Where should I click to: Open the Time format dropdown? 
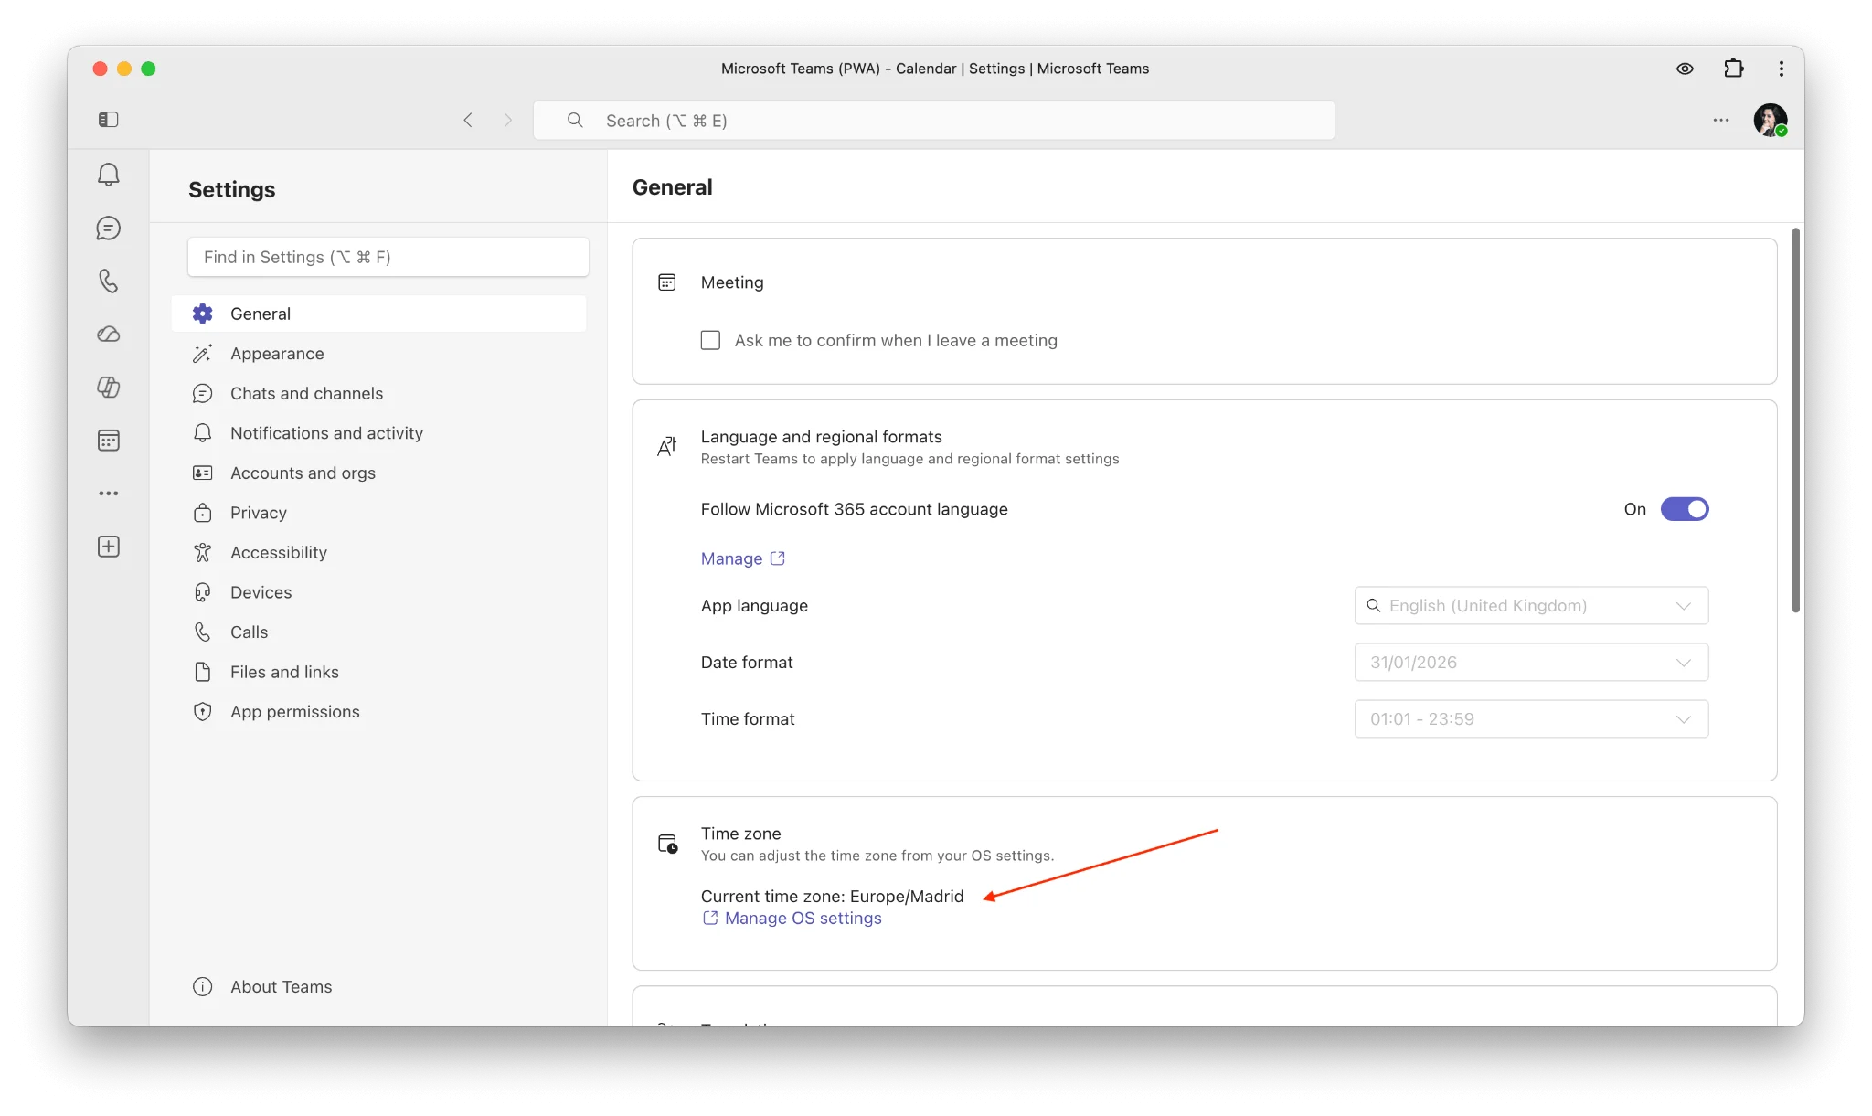1531,718
